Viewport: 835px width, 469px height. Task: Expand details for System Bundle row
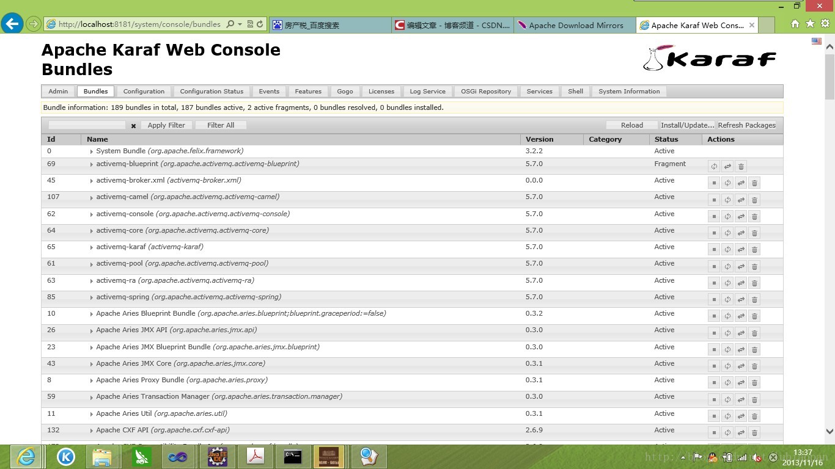pyautogui.click(x=91, y=151)
